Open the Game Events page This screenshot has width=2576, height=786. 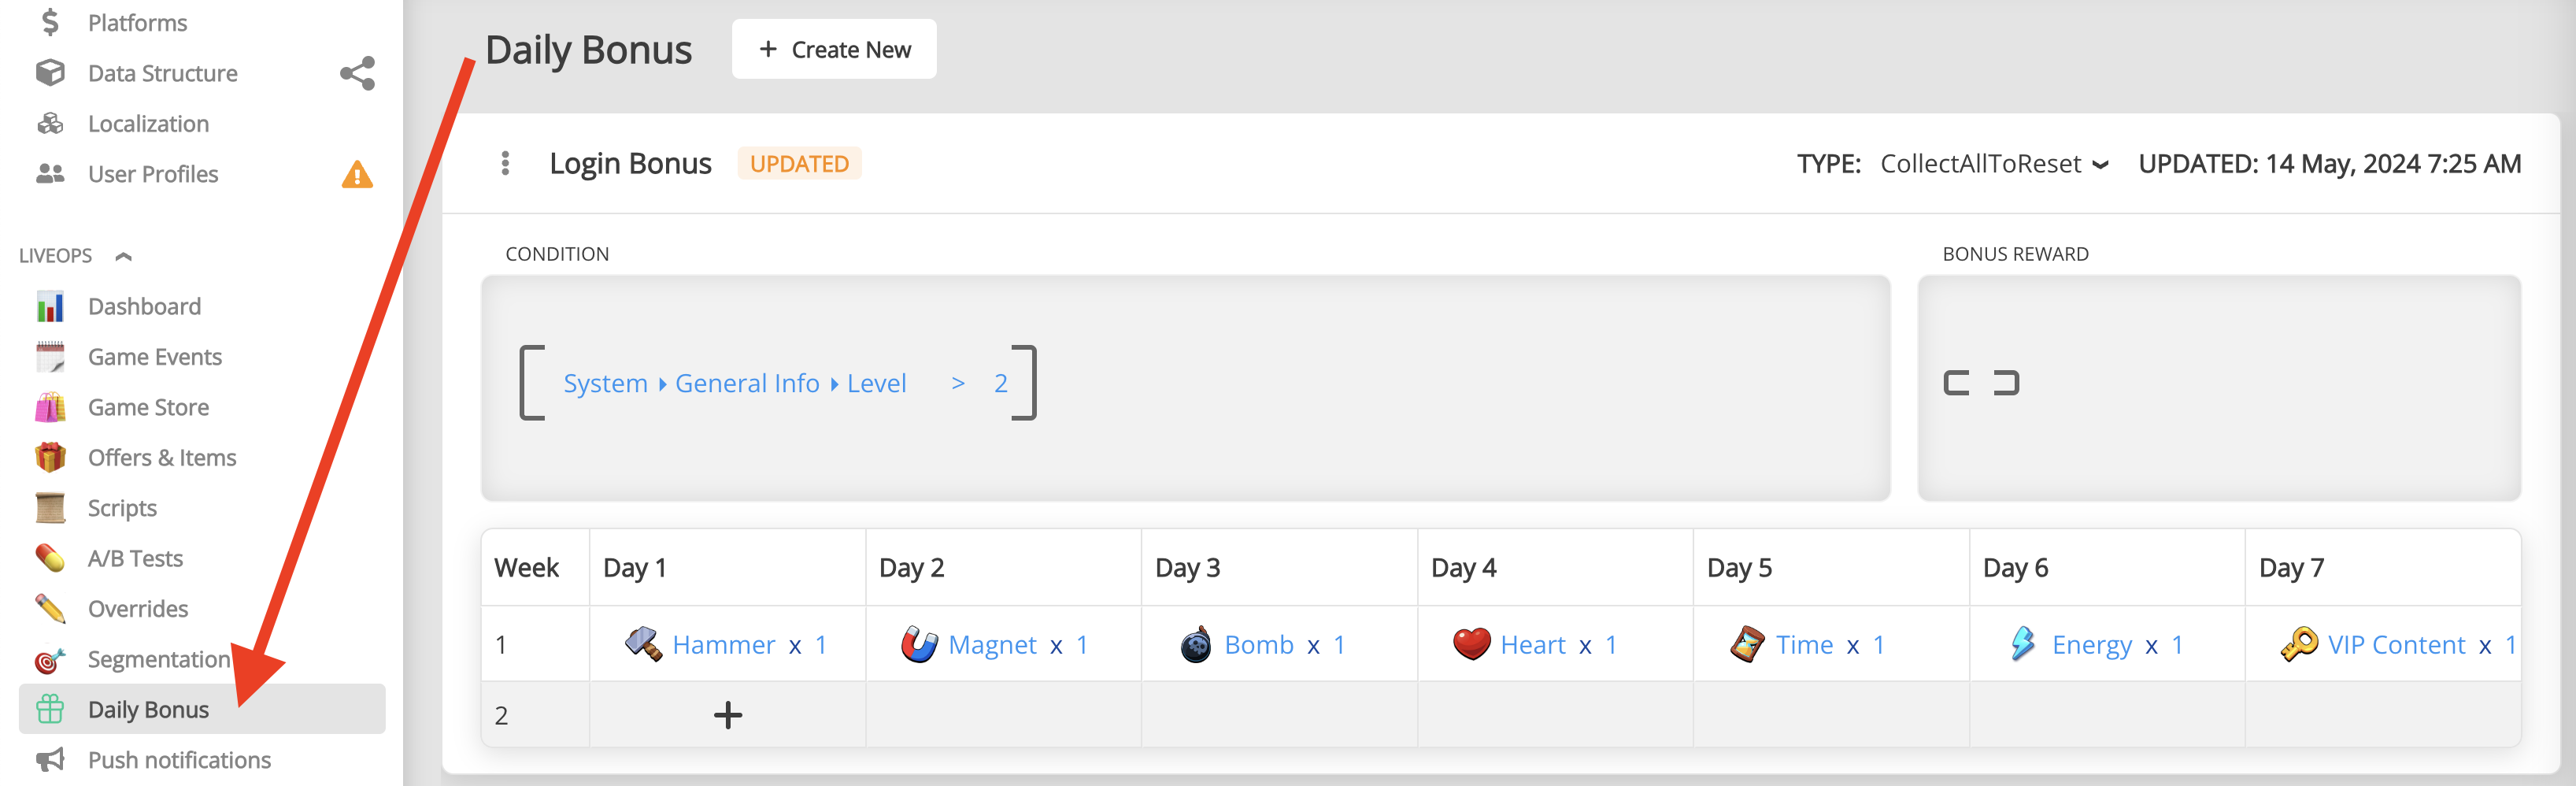pyautogui.click(x=154, y=356)
